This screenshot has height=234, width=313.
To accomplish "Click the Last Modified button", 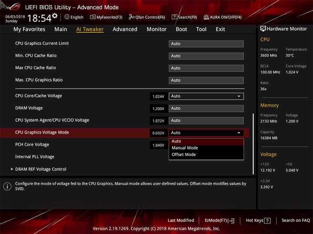I will click(x=181, y=220).
